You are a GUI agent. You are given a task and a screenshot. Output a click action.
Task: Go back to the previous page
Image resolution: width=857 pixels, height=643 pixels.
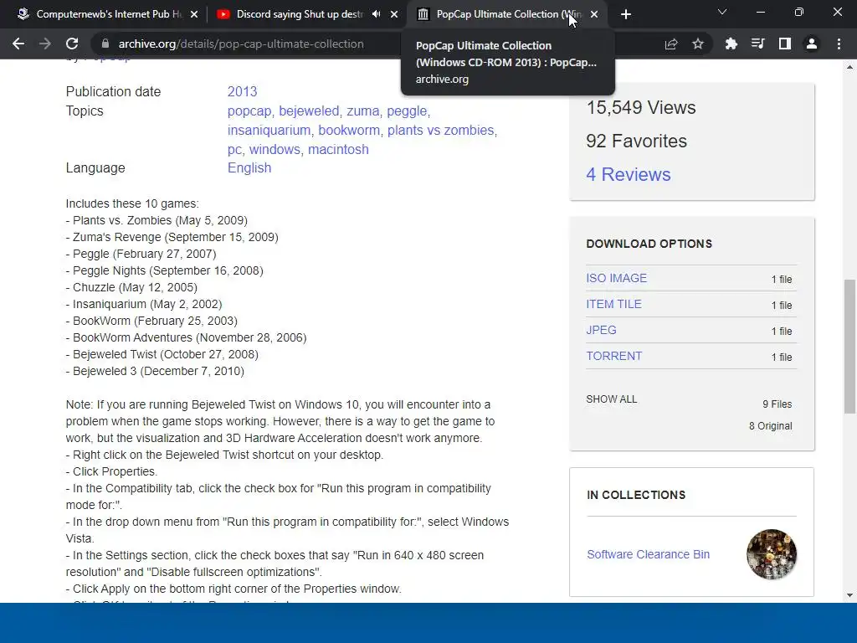coord(18,44)
